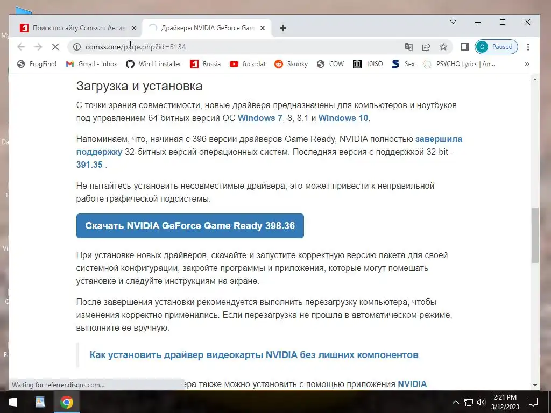Stop loading the current page

[x=55, y=47]
